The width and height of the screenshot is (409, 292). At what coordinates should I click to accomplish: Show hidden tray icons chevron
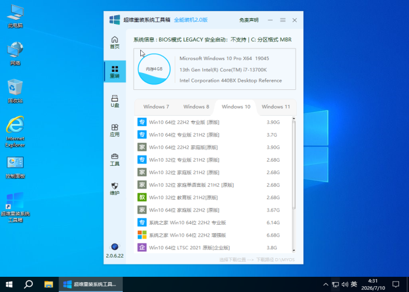[325, 284]
